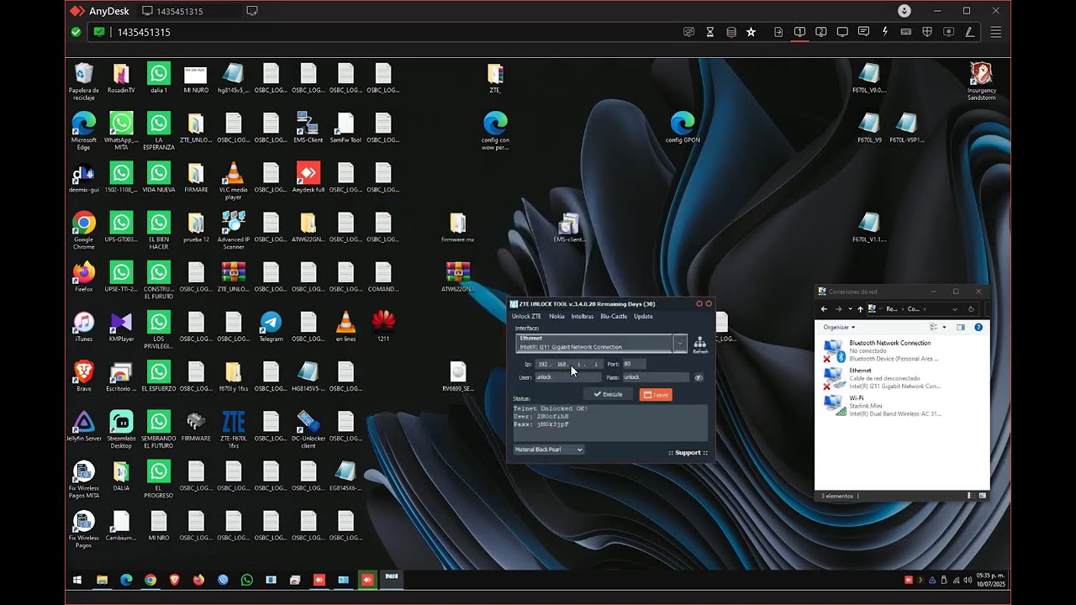The width and height of the screenshot is (1076, 605).
Task: Click the Execute button
Action: coord(608,394)
